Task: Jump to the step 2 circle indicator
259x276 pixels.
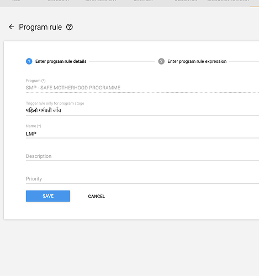Action: coord(161,61)
